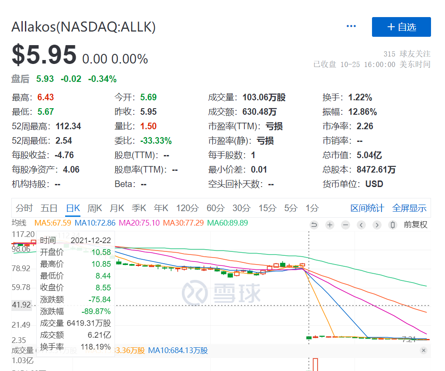The image size is (445, 371).
Task: Click the 成交量 value 103.06万股
Action: [264, 97]
